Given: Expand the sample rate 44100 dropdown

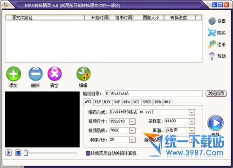Looking at the screenshot, I should 192,121.
